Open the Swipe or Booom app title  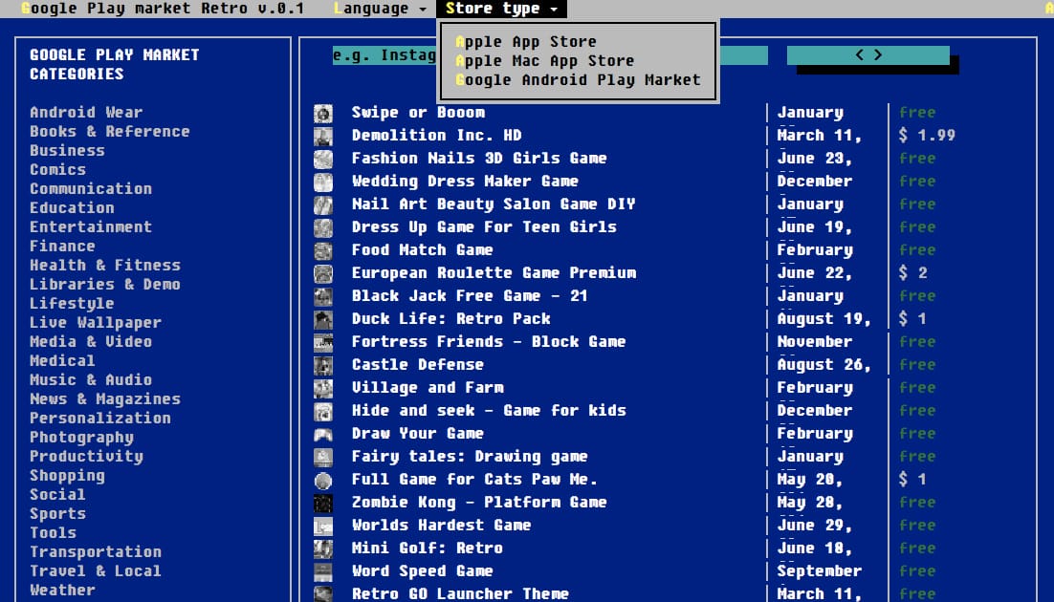[418, 112]
